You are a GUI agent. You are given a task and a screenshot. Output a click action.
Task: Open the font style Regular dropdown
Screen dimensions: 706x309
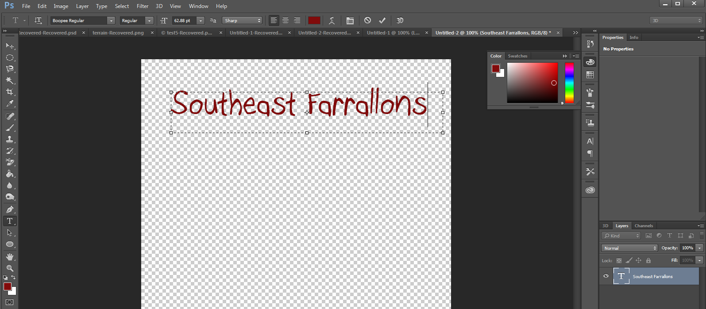(x=149, y=20)
